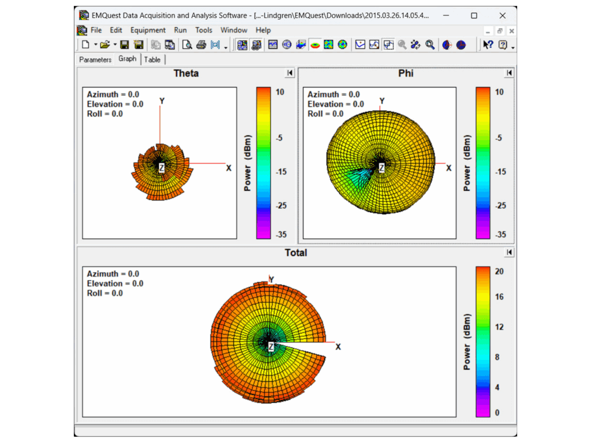Click the context help arrow icon
Screen dimensions: 591x443
[488, 44]
